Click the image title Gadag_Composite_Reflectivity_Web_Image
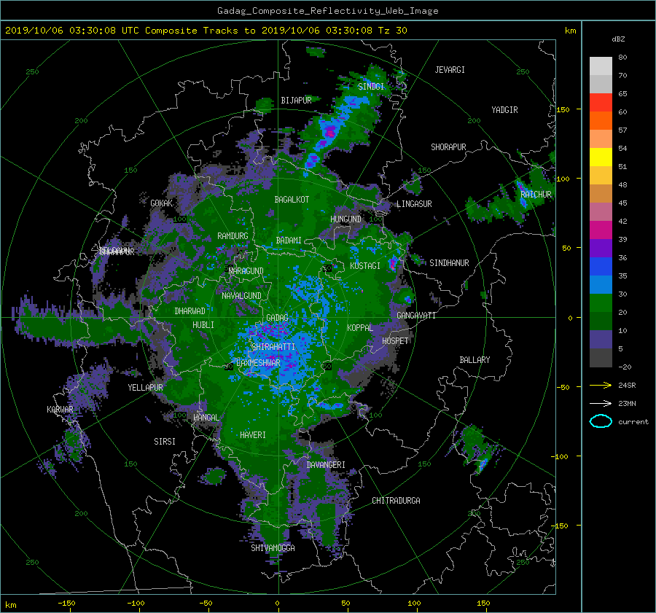The width and height of the screenshot is (656, 613). [x=327, y=11]
